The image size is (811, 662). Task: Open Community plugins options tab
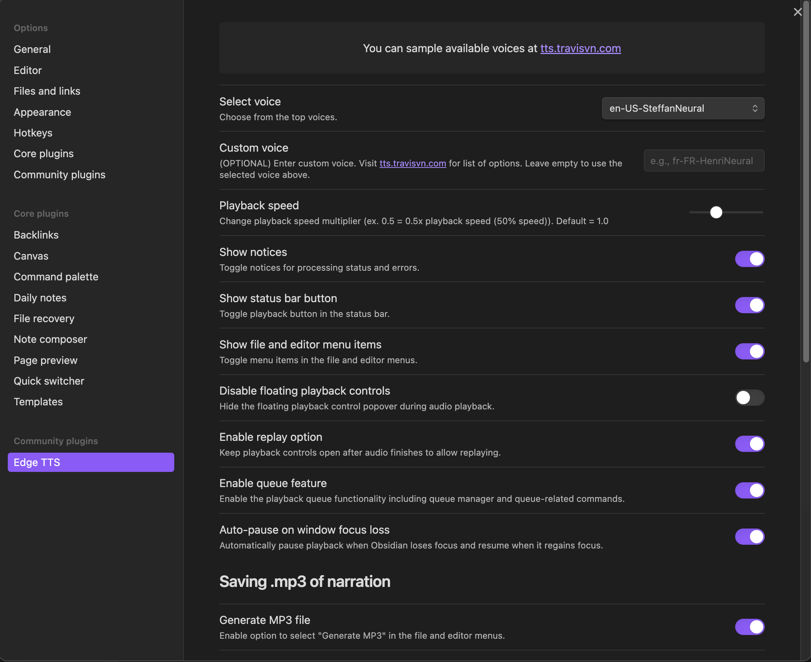[60, 175]
